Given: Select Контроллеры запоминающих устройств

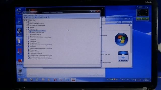Looking at the screenshot, I should (41, 45).
